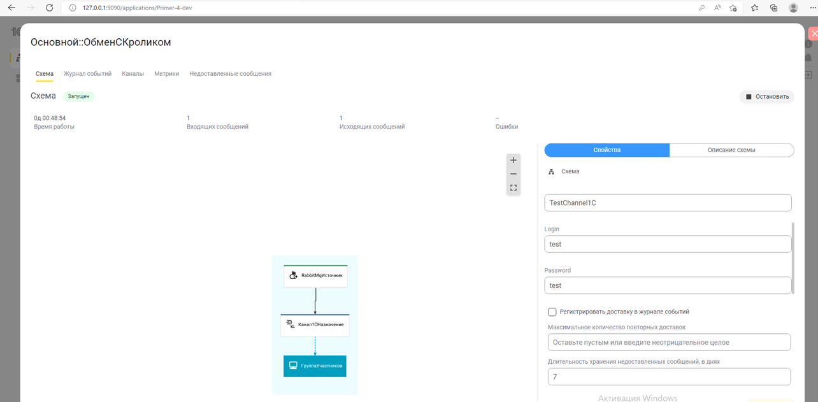Switch to Журнал событий tab

coord(87,74)
